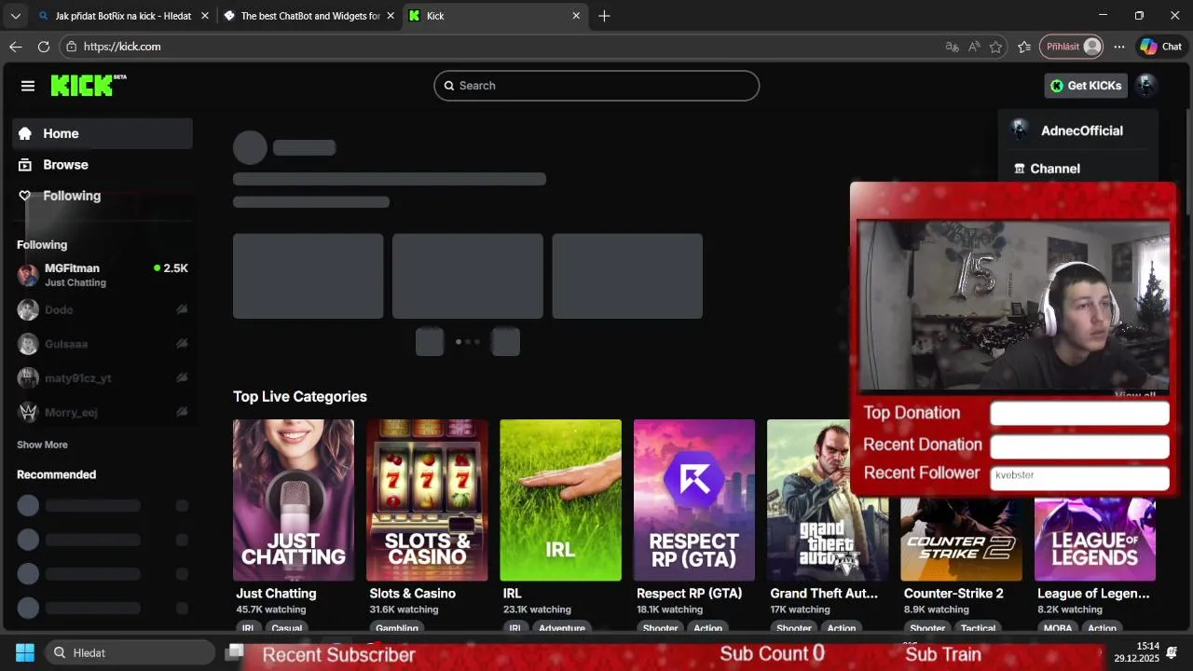Close the Kick tab
Viewport: 1193px width, 671px height.
pos(576,16)
